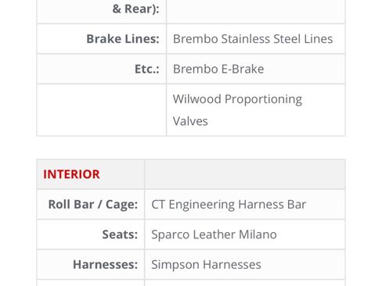382x286 pixels.
Task: Click the blank label cell left of Wilwood
Action: pyautogui.click(x=102, y=110)
